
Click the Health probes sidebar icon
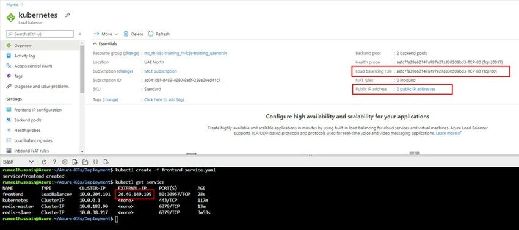pyautogui.click(x=9, y=130)
